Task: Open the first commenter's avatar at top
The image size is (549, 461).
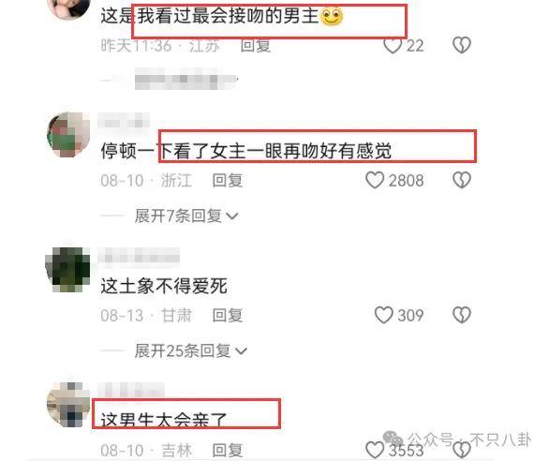Action: click(x=68, y=7)
